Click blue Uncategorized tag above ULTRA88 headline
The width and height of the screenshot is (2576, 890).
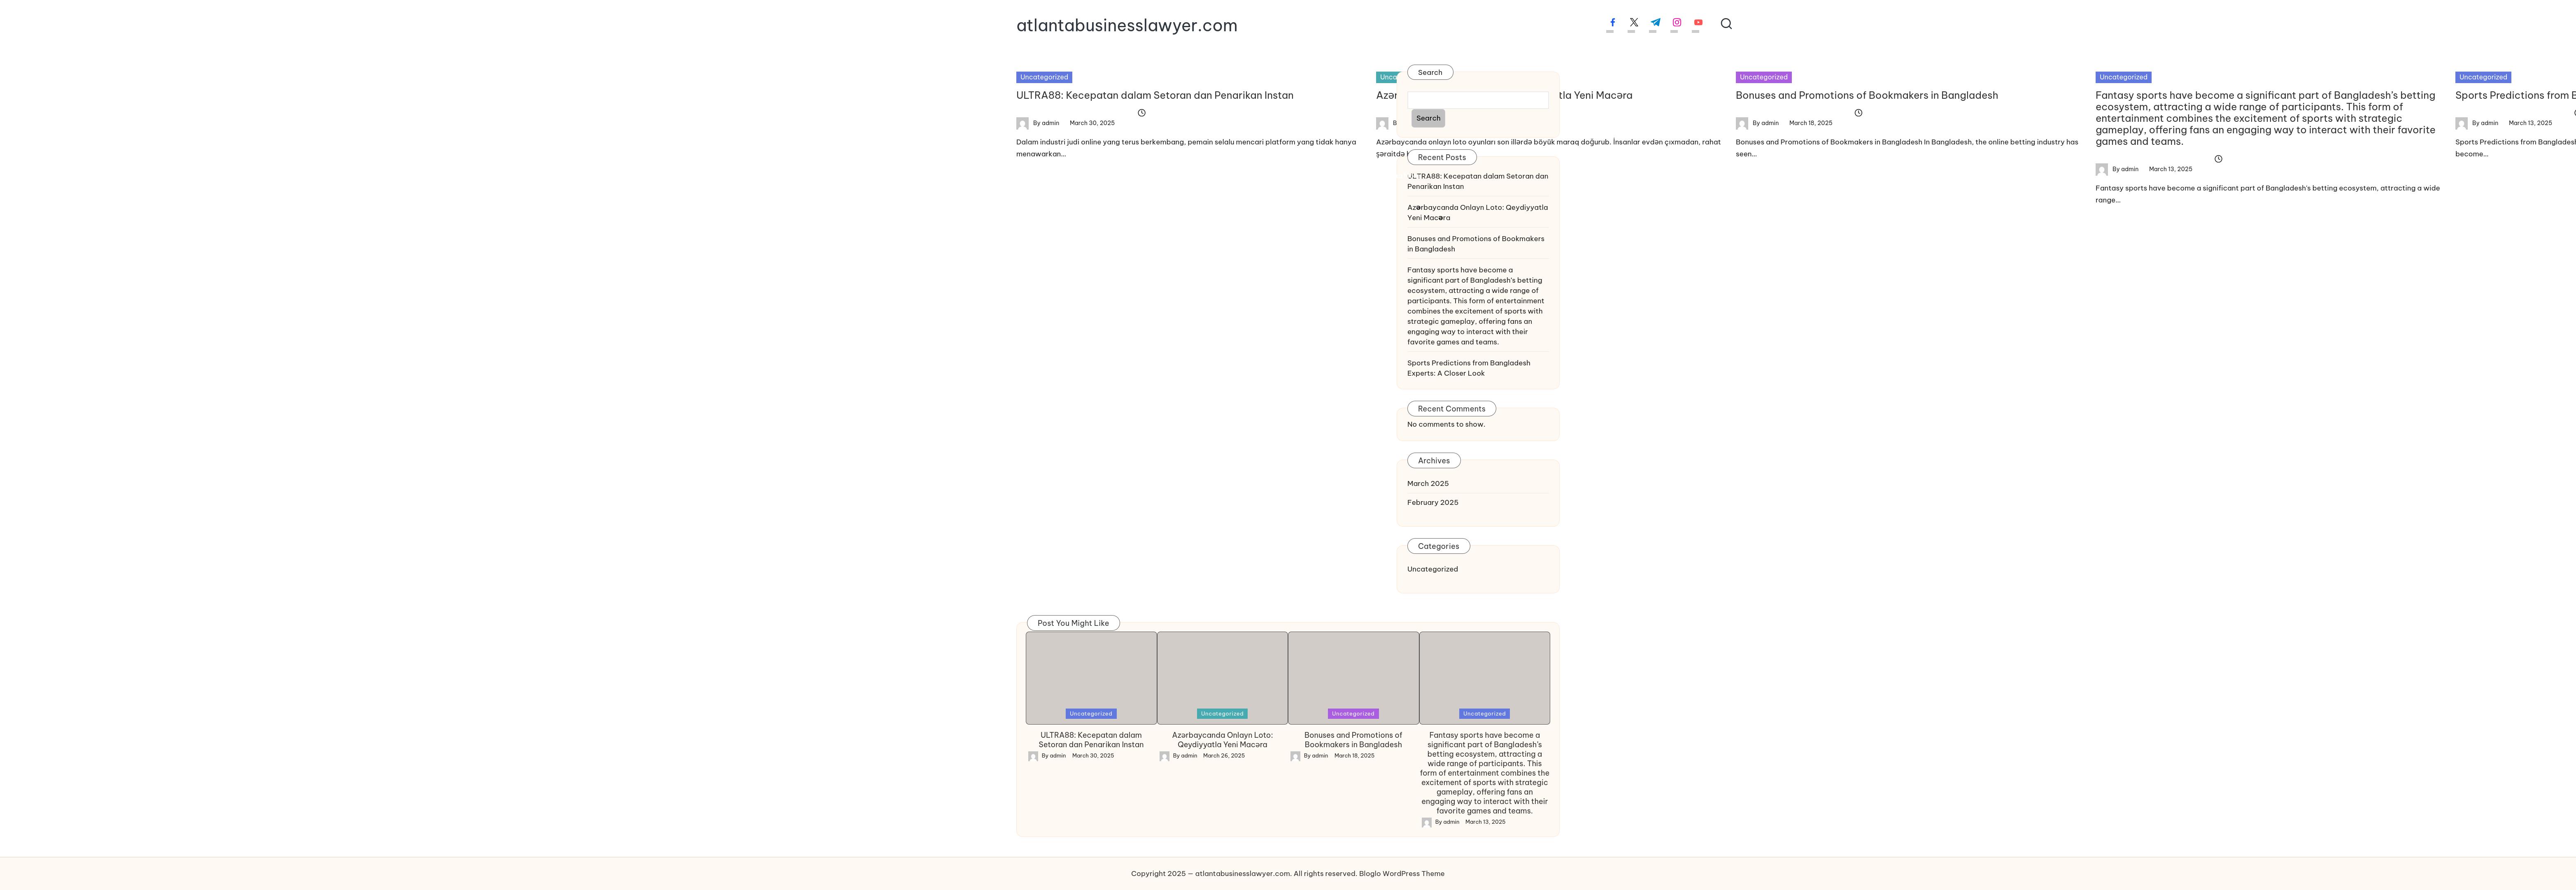point(1044,77)
